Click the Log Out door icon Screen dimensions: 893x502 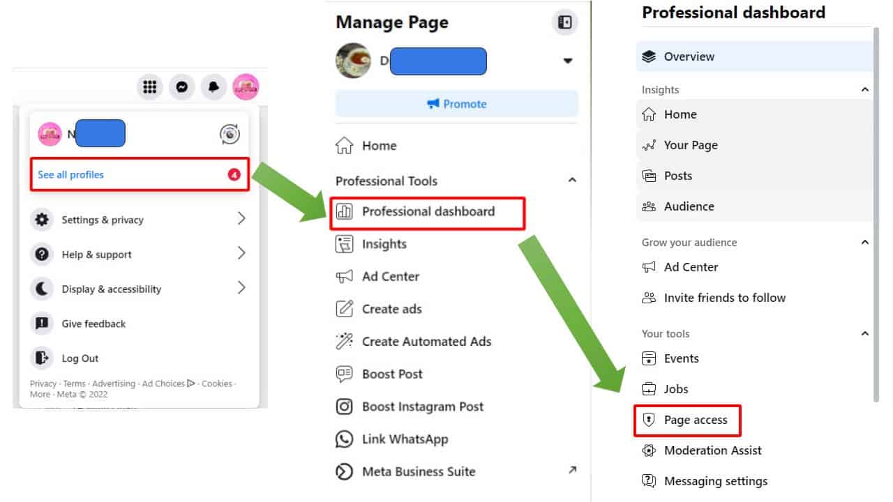click(42, 358)
